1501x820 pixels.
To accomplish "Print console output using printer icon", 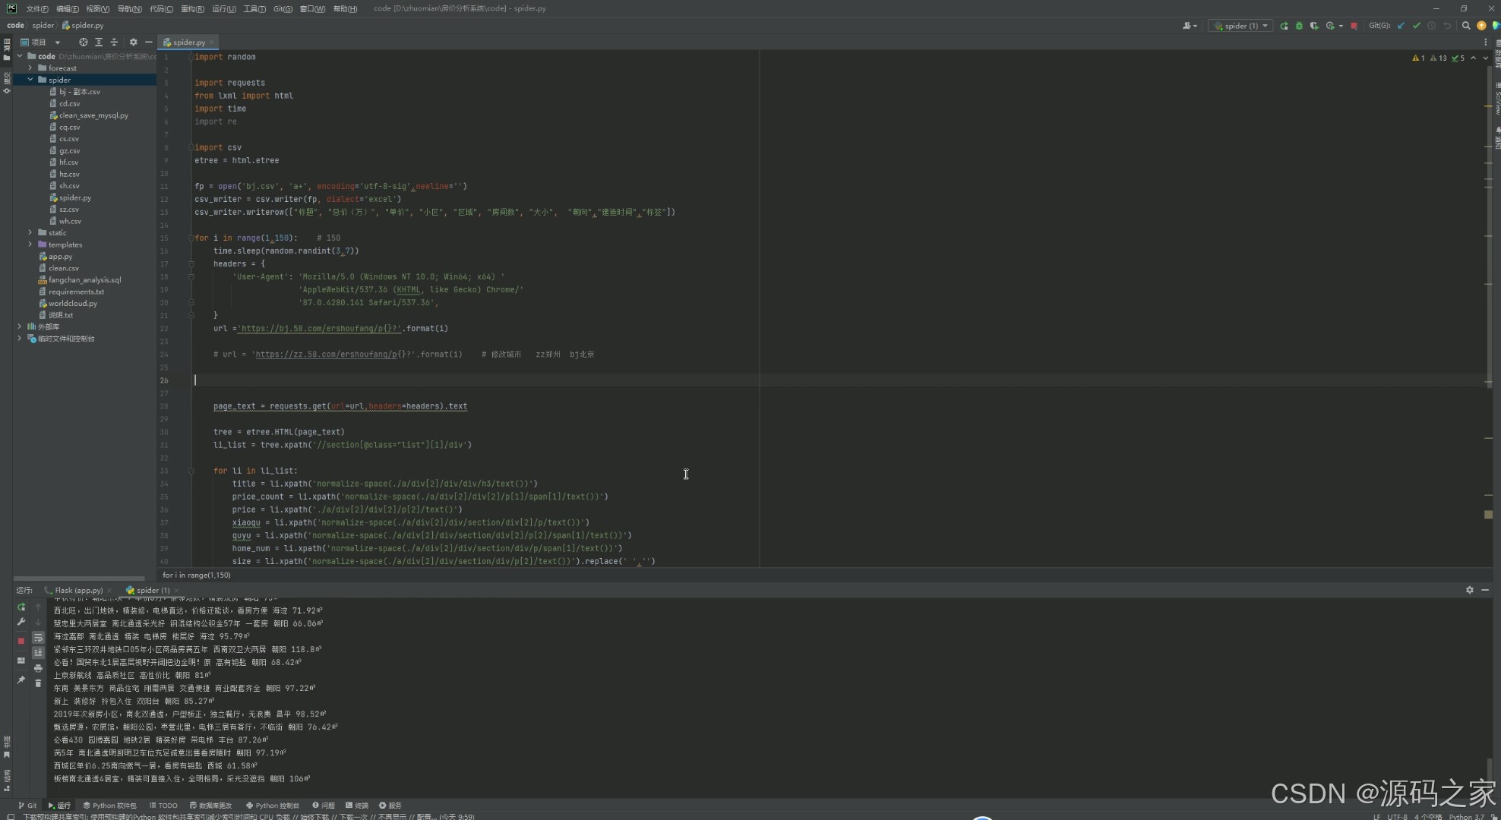I will [38, 668].
